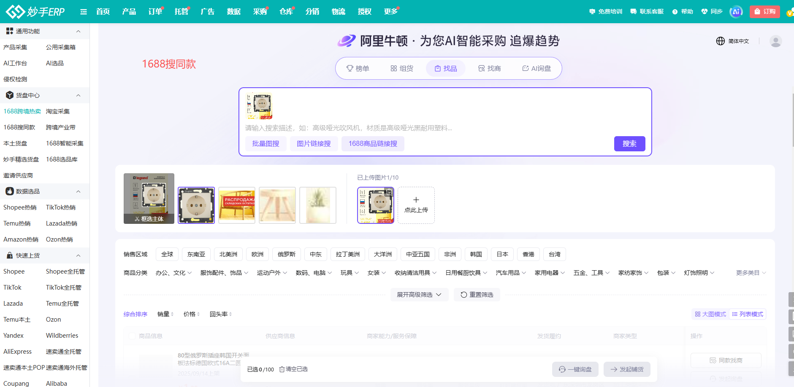Open 联系客服 customer service
794x387 pixels.
click(647, 11)
